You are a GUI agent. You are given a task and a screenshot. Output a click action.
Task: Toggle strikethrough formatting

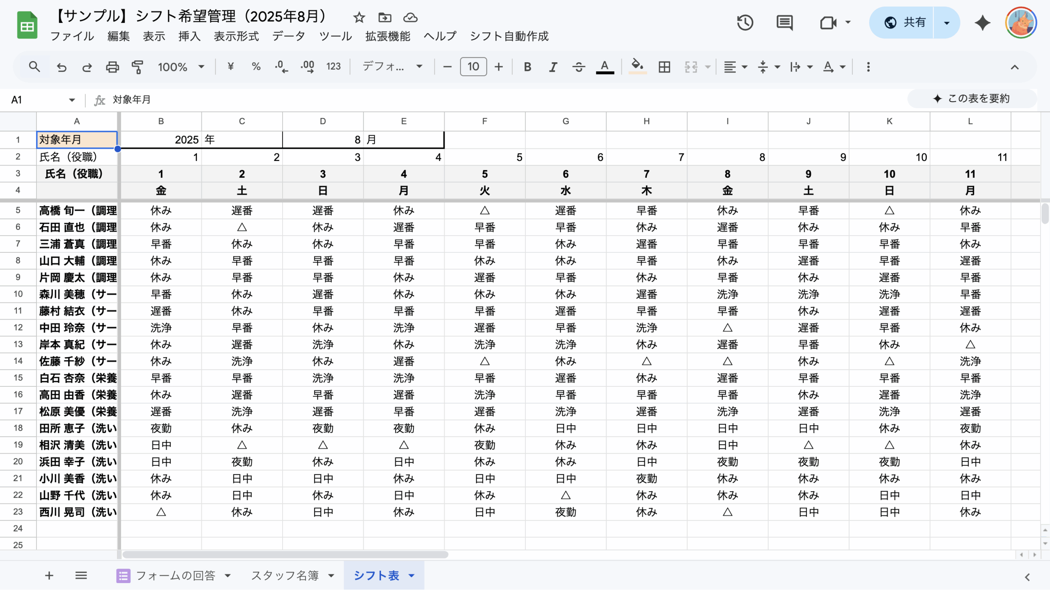click(579, 67)
